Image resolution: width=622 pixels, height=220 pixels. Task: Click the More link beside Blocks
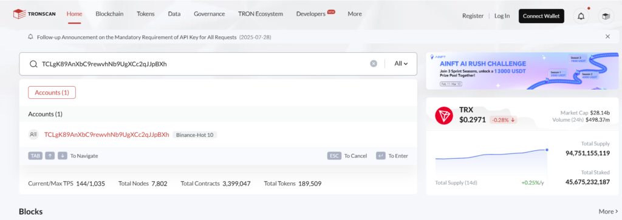tap(608, 212)
